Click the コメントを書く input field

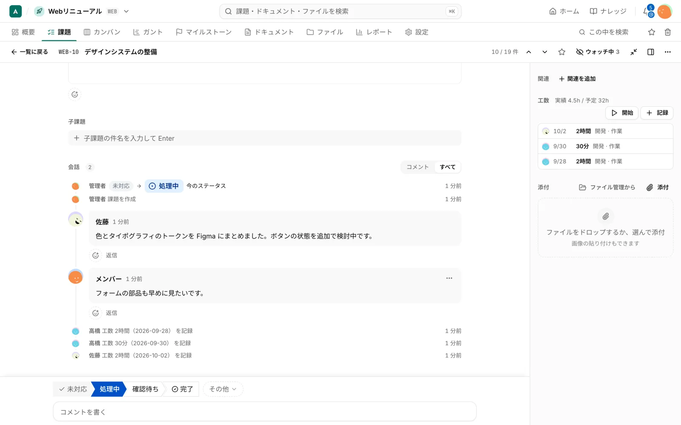265,412
